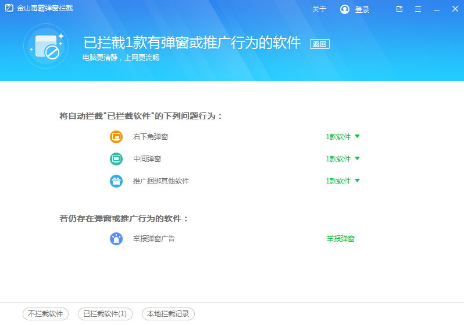Open the 本地拦截记录 tab

pyautogui.click(x=168, y=314)
